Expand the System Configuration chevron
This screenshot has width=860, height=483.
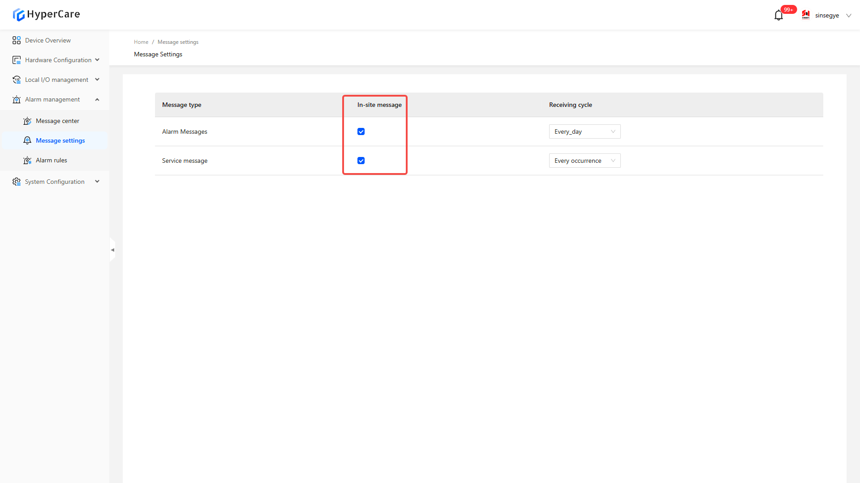(97, 182)
